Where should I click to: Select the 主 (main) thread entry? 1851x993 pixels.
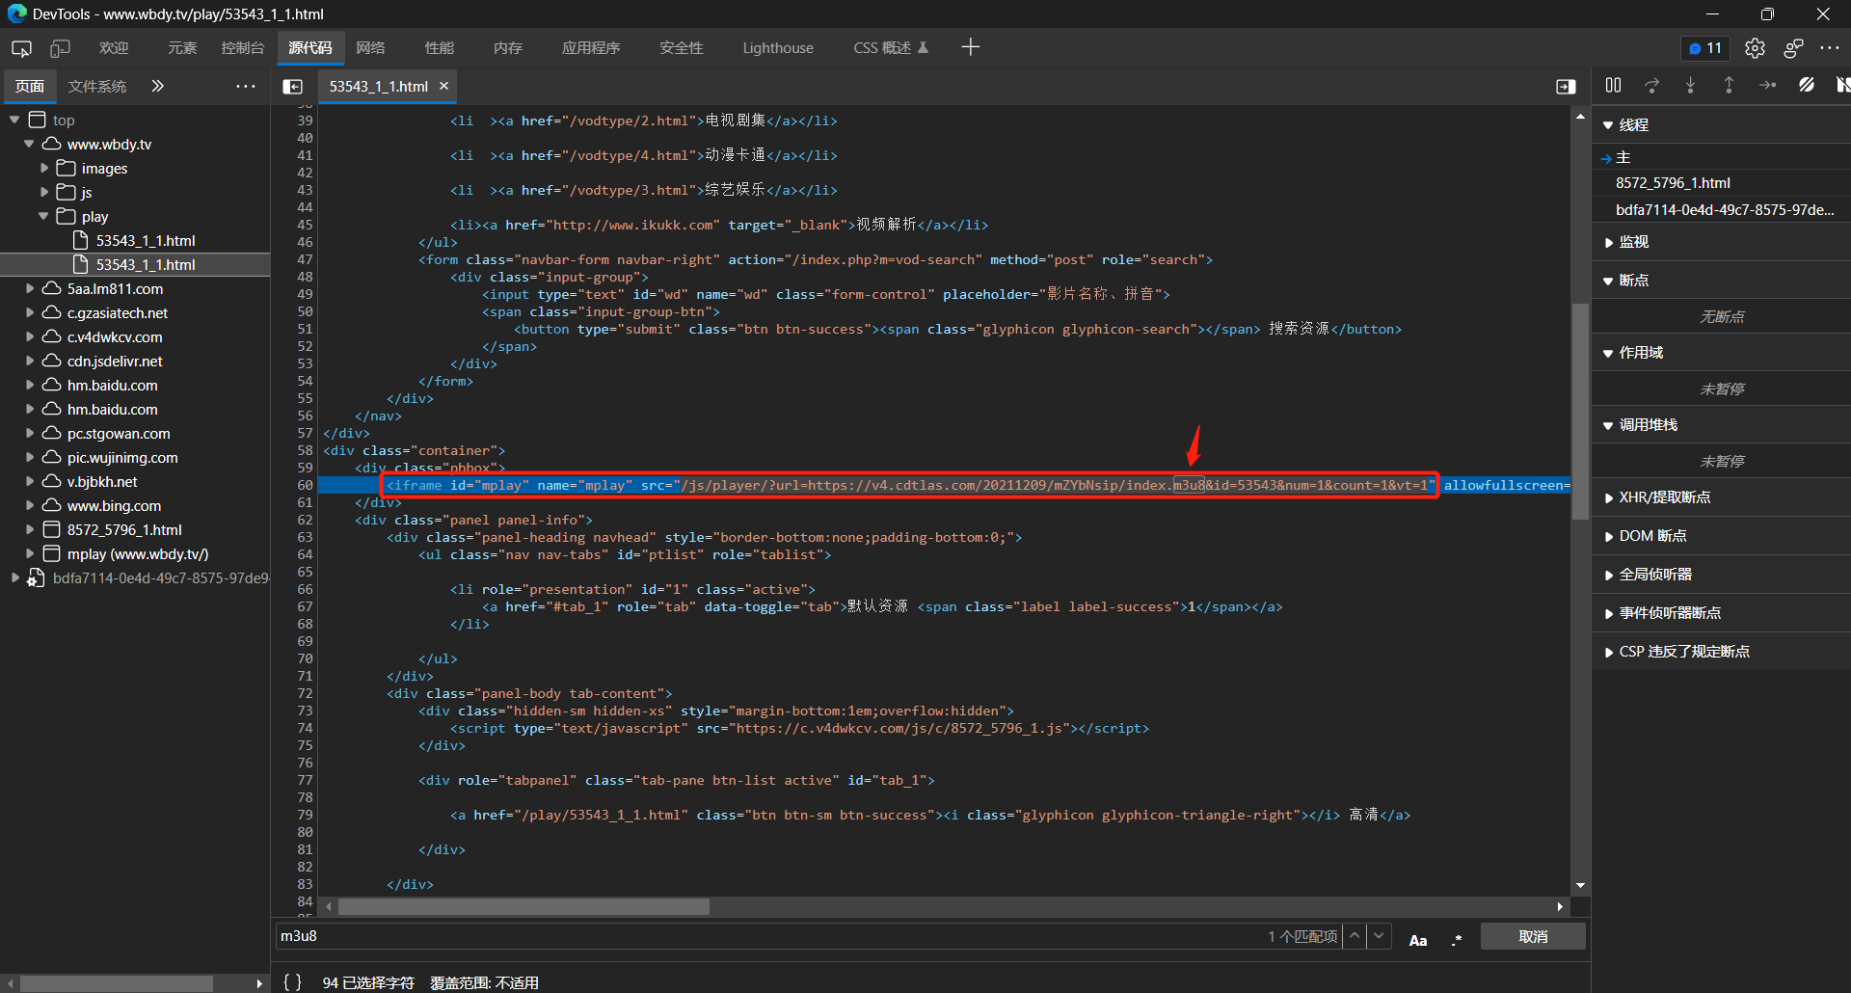click(x=1623, y=157)
